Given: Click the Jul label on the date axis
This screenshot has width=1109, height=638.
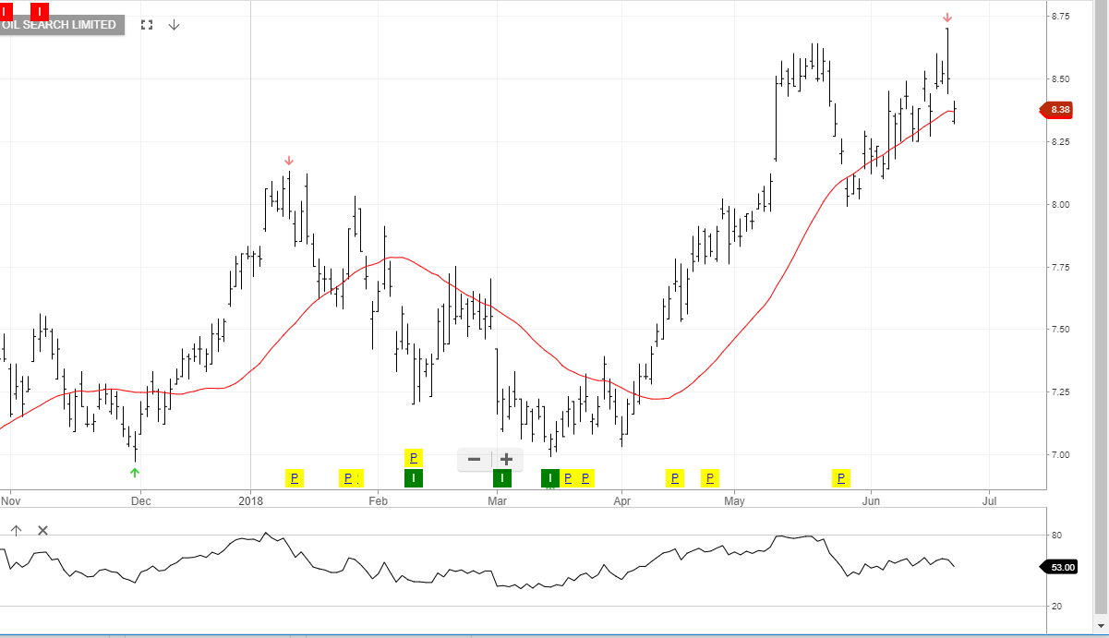Looking at the screenshot, I should coord(989,501).
